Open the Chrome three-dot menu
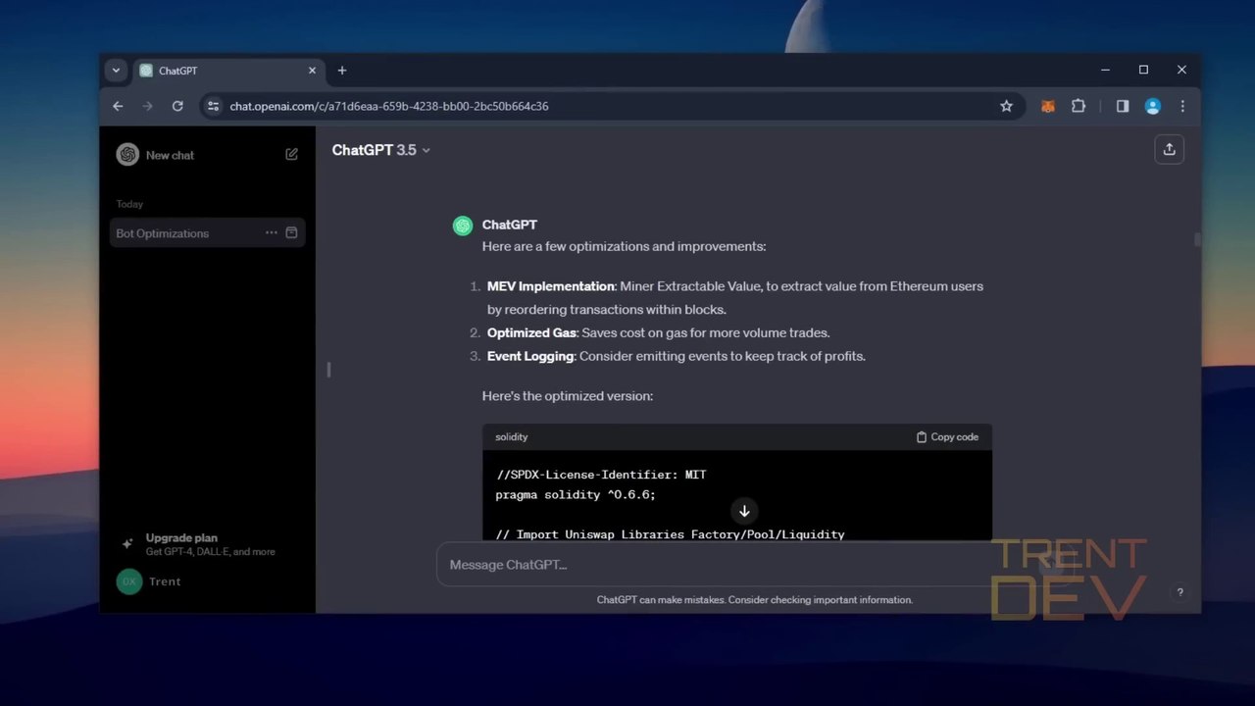This screenshot has width=1255, height=706. click(x=1182, y=106)
